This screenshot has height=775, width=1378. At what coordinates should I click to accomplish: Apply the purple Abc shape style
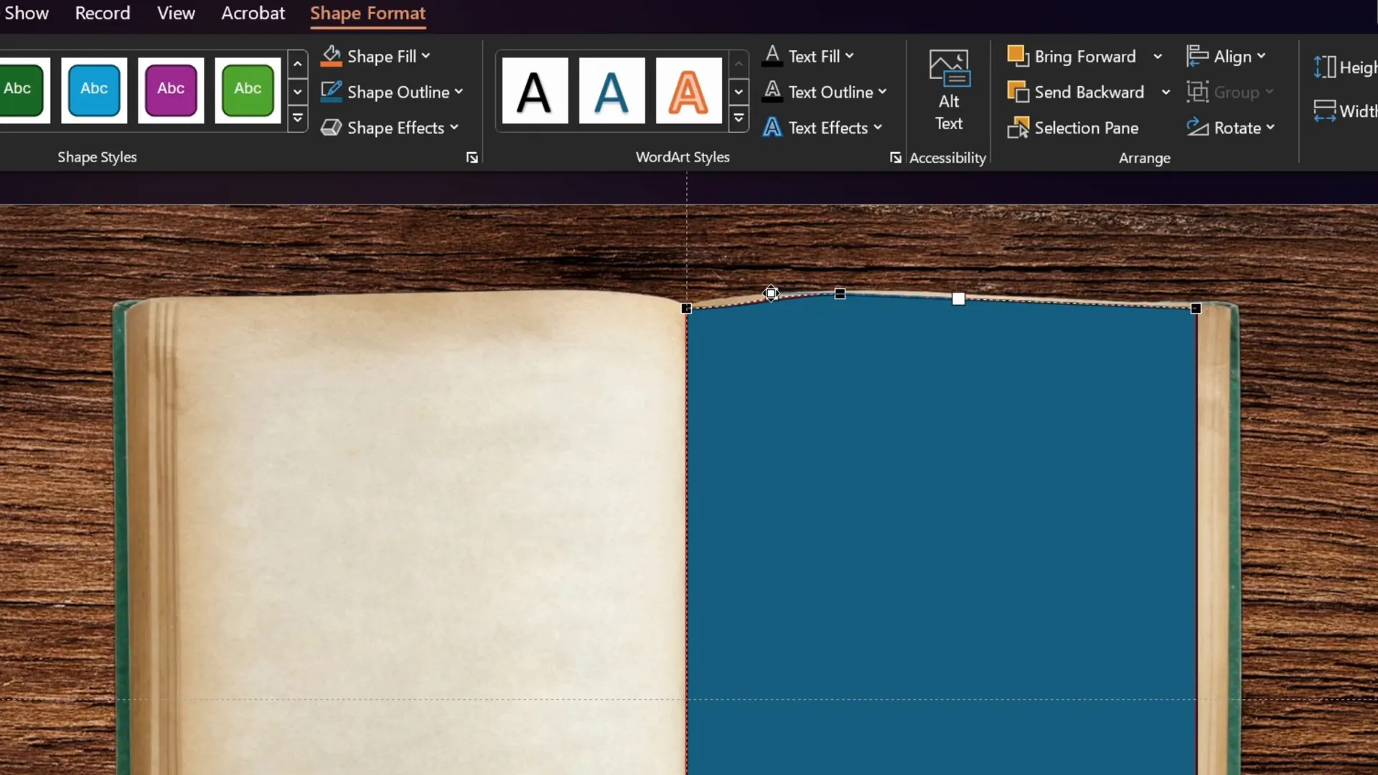pyautogui.click(x=171, y=90)
